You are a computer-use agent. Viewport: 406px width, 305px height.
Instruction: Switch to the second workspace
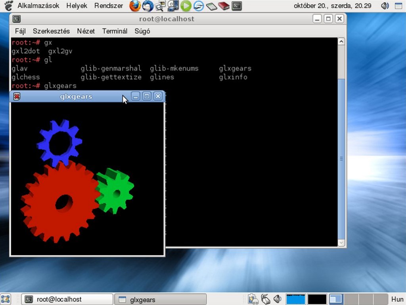[351, 299]
